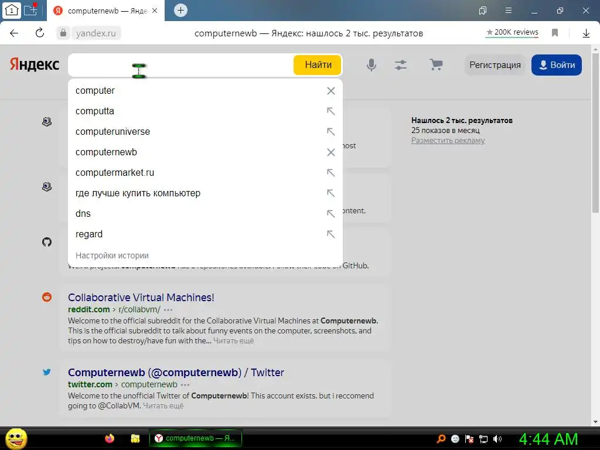
Task: Open the shopping cart icon
Action: point(436,64)
